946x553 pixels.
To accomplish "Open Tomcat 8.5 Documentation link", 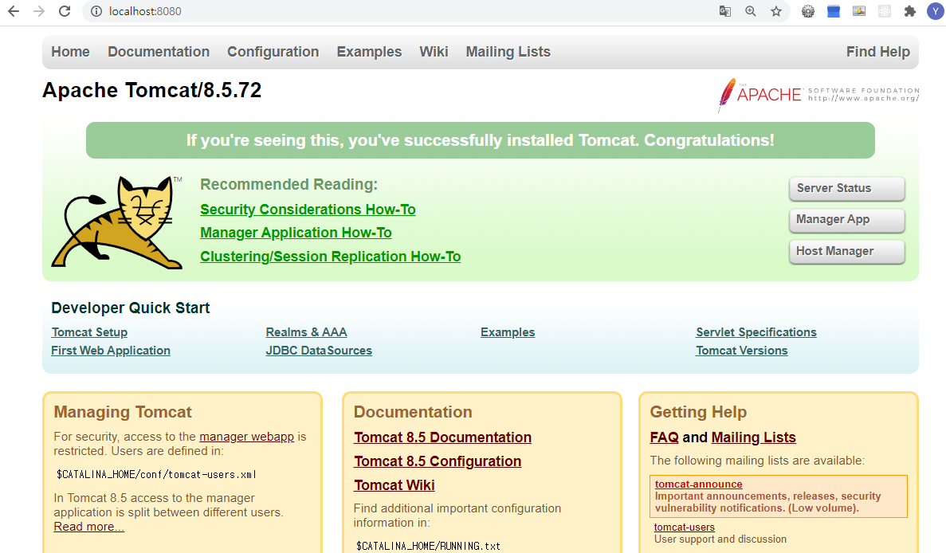I will [x=442, y=437].
